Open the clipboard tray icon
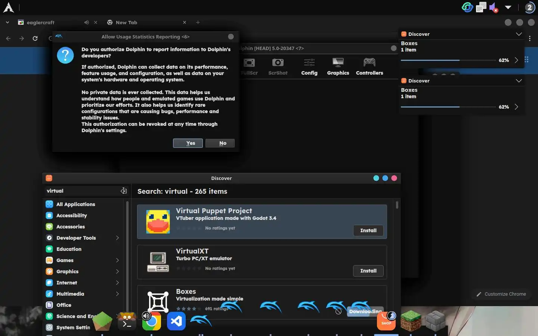Image resolution: width=538 pixels, height=336 pixels. 481,7
